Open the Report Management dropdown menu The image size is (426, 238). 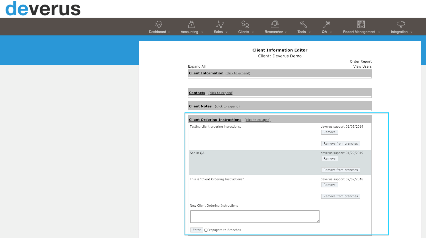pos(361,32)
